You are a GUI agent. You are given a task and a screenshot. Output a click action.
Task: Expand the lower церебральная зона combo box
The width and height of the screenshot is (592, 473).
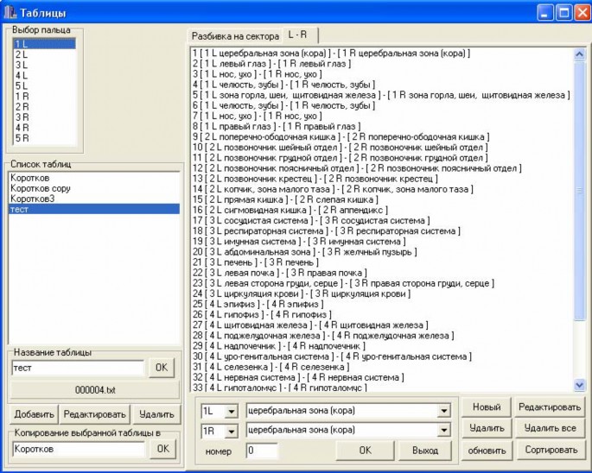click(444, 430)
